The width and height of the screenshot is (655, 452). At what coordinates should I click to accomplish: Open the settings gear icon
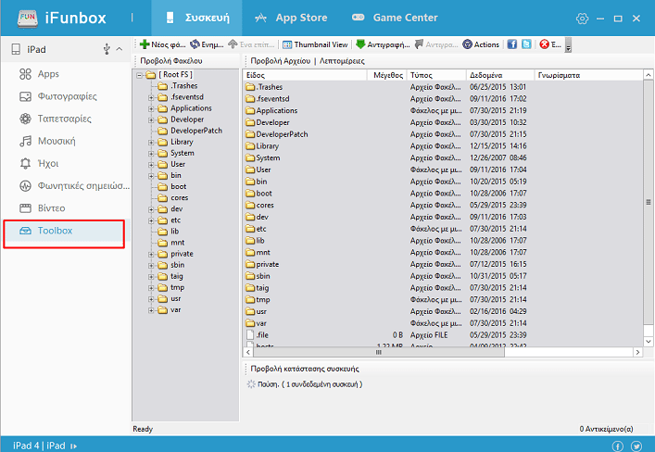pyautogui.click(x=582, y=19)
